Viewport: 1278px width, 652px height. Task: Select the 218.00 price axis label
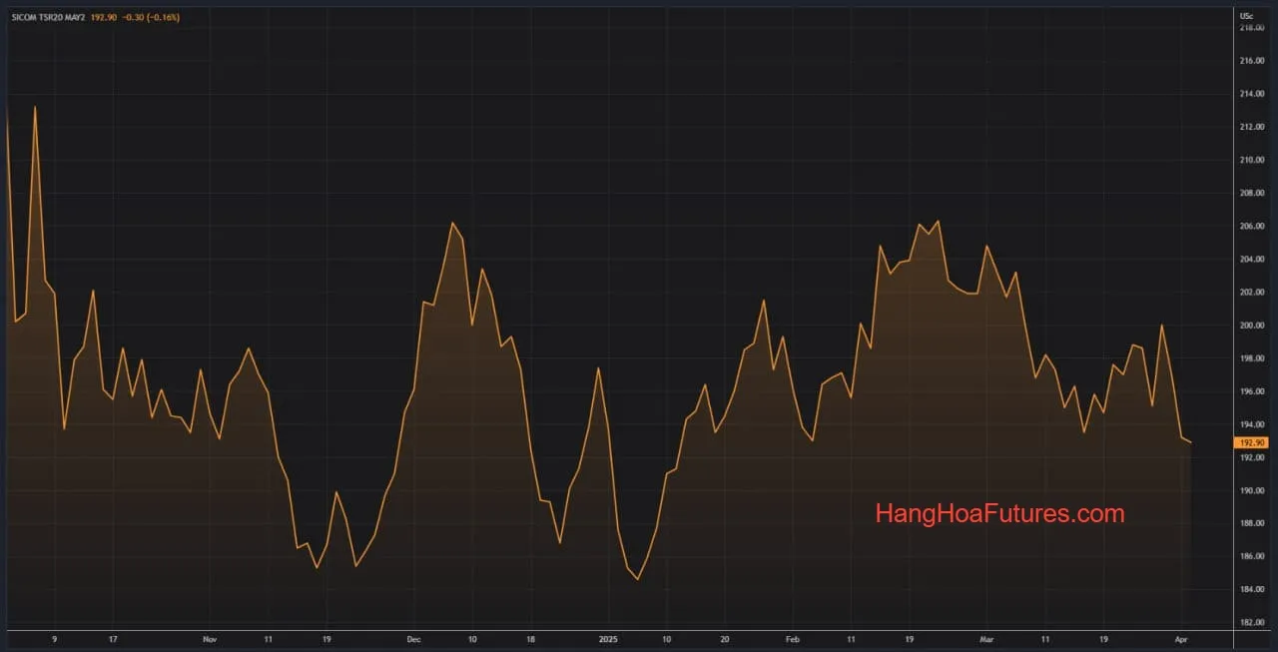click(x=1252, y=28)
